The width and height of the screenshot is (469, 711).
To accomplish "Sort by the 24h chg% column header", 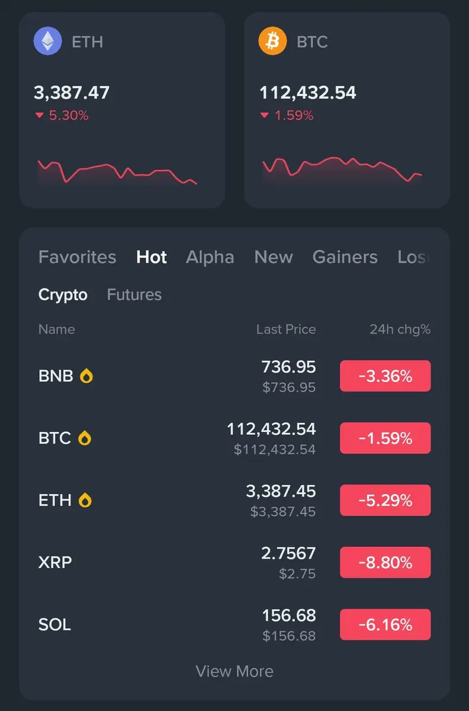I will tap(400, 329).
